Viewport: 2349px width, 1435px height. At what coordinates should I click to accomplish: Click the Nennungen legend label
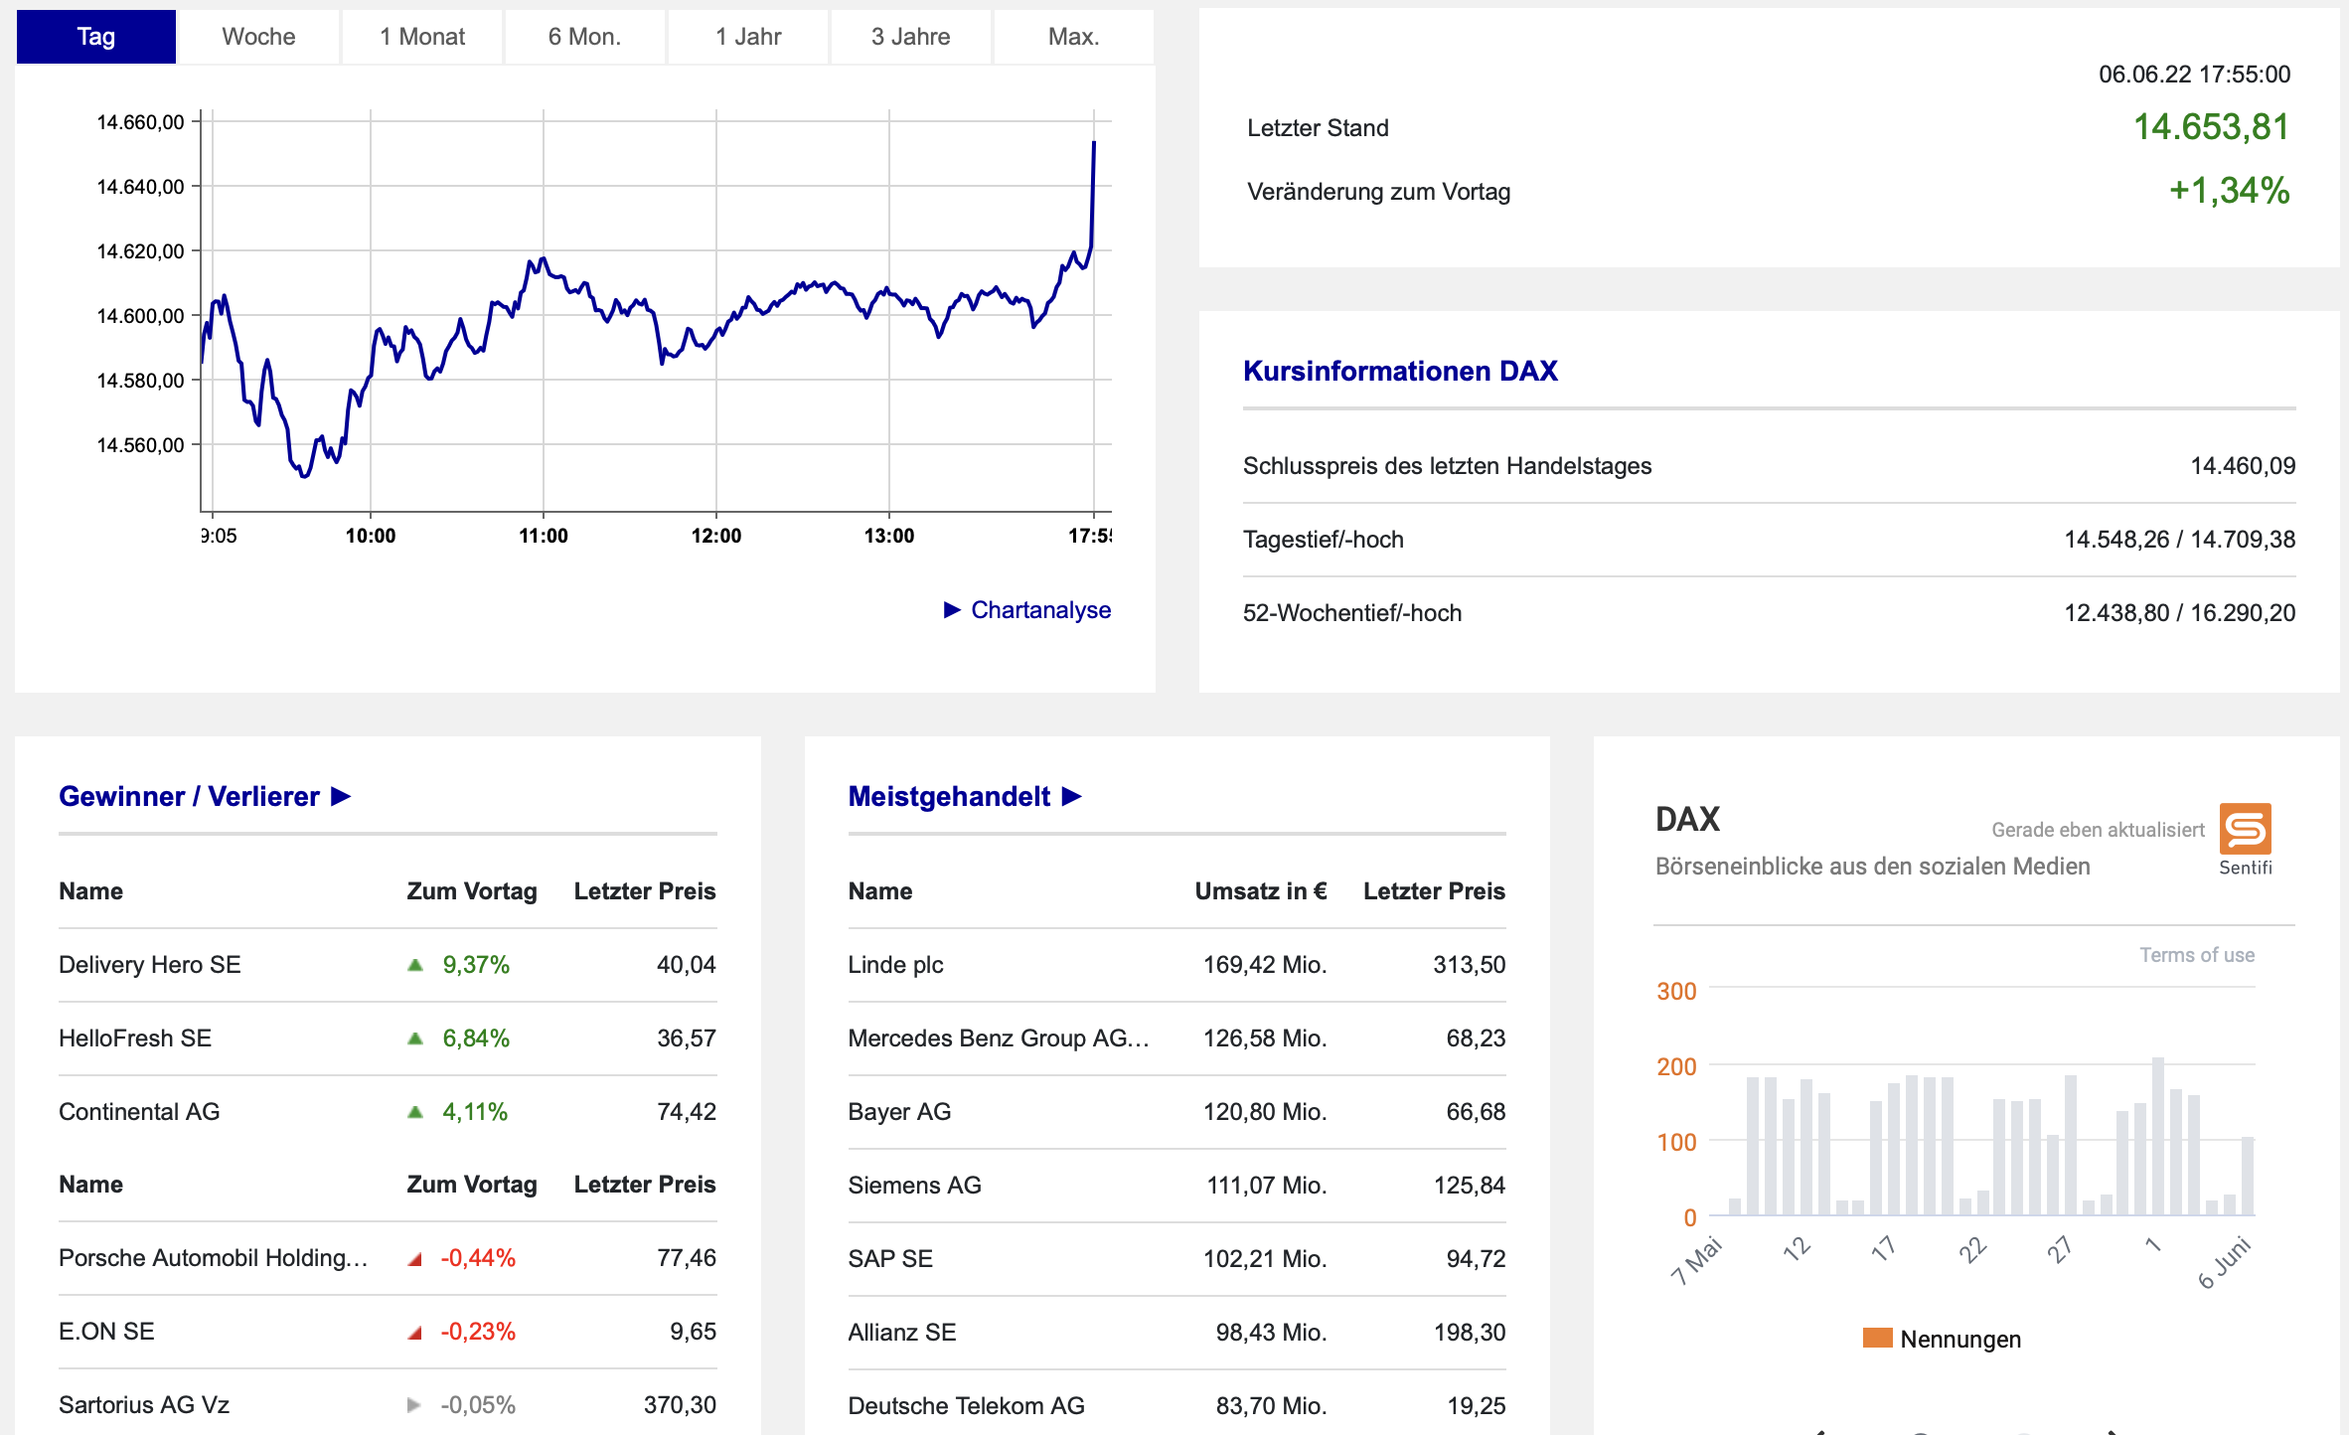point(1960,1339)
